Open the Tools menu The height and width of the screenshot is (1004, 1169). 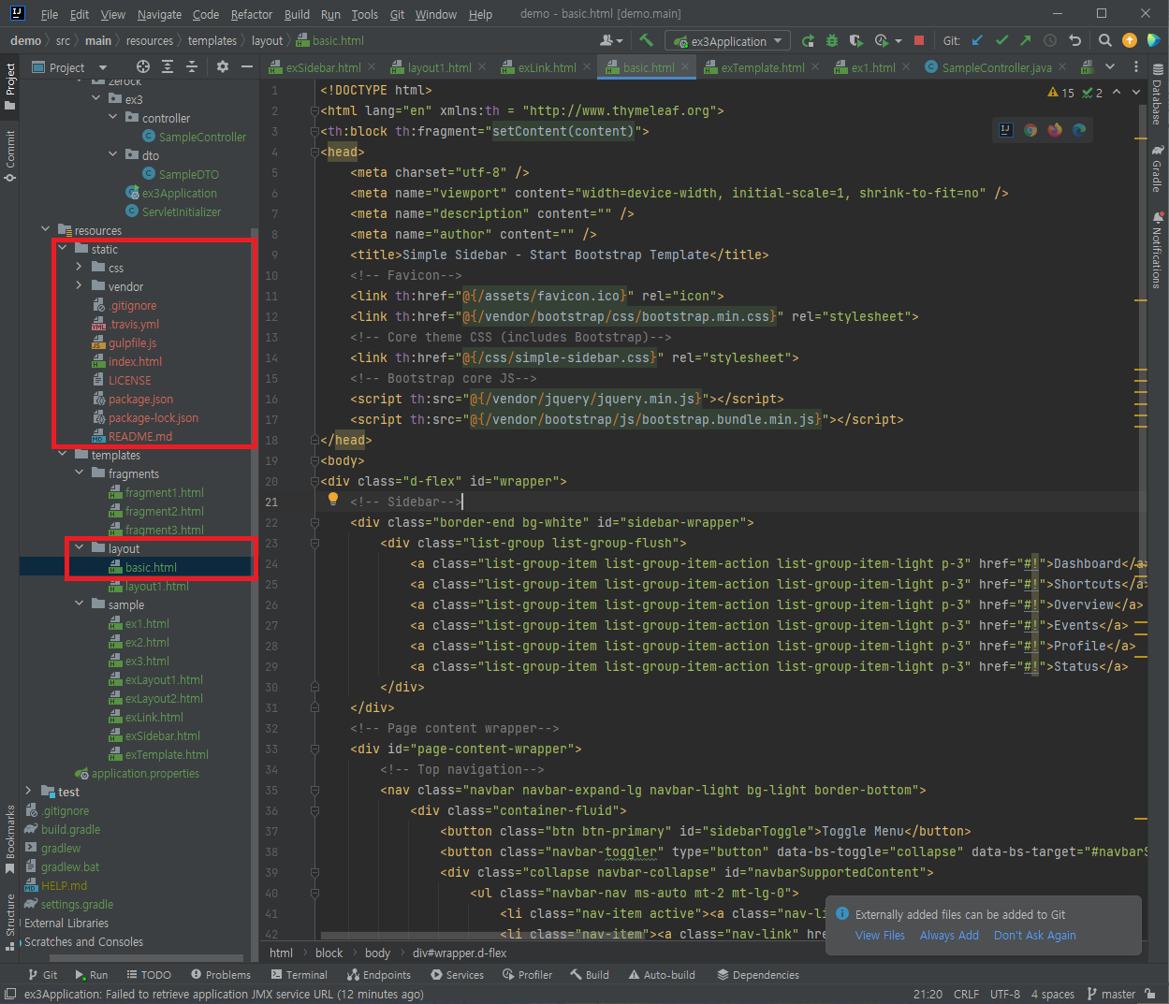click(x=364, y=14)
